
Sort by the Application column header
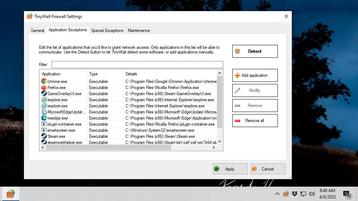point(63,74)
